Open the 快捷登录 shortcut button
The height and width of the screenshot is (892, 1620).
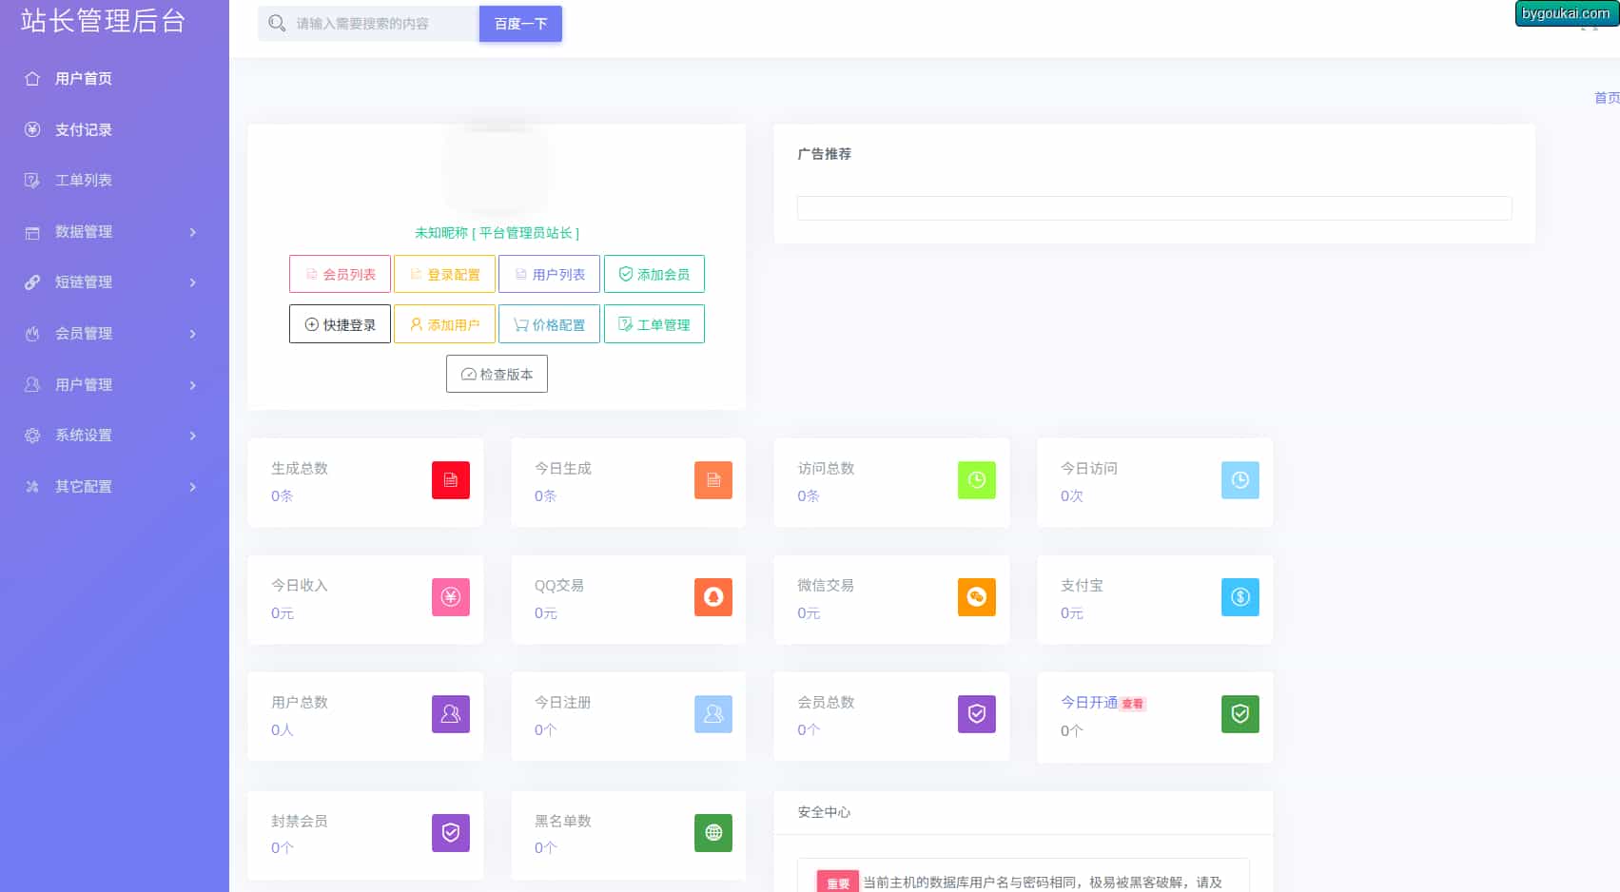340,324
